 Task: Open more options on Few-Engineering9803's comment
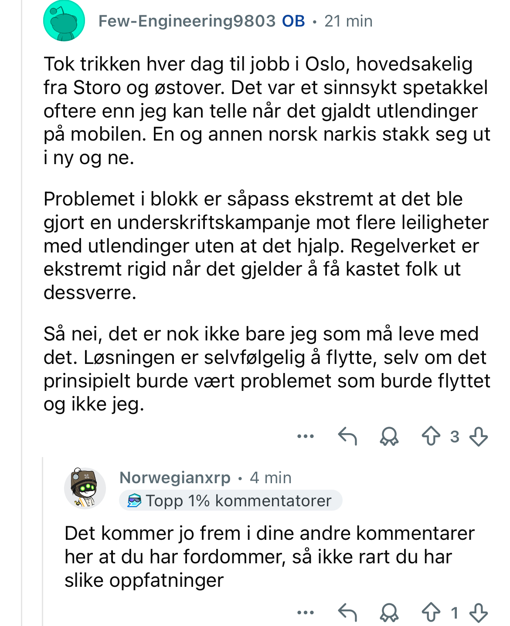[305, 436]
